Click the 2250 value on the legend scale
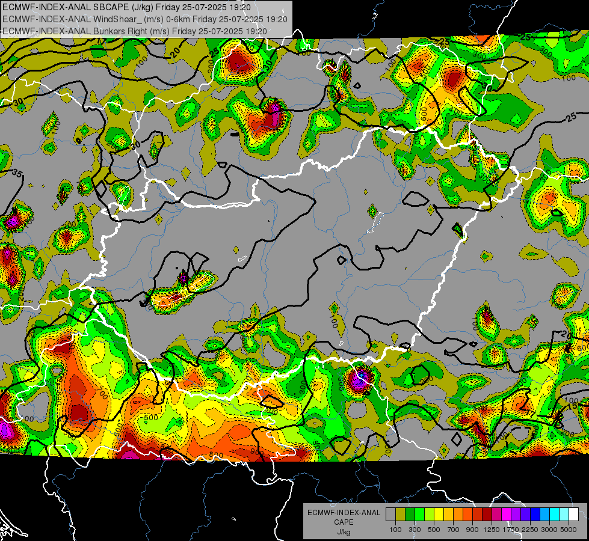 pos(530,530)
